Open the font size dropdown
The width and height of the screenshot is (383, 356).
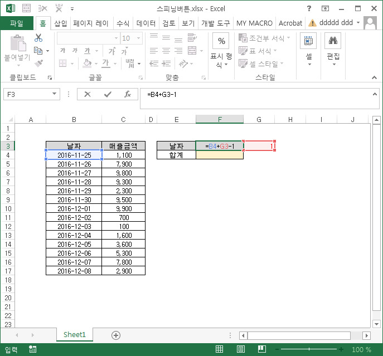(x=139, y=38)
